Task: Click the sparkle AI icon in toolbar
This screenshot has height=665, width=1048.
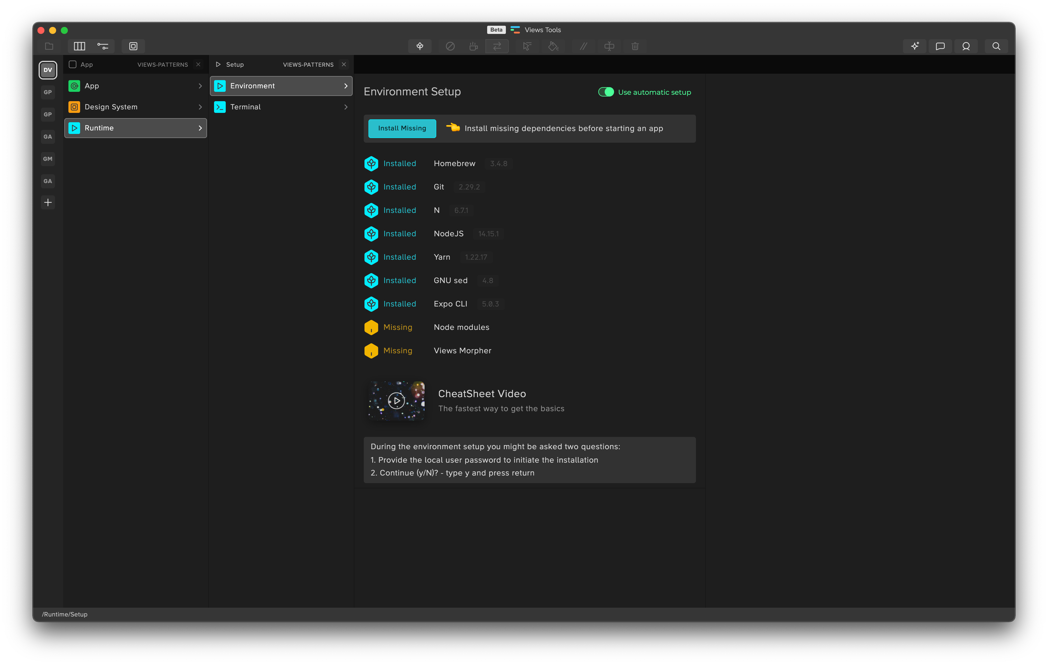Action: point(914,46)
